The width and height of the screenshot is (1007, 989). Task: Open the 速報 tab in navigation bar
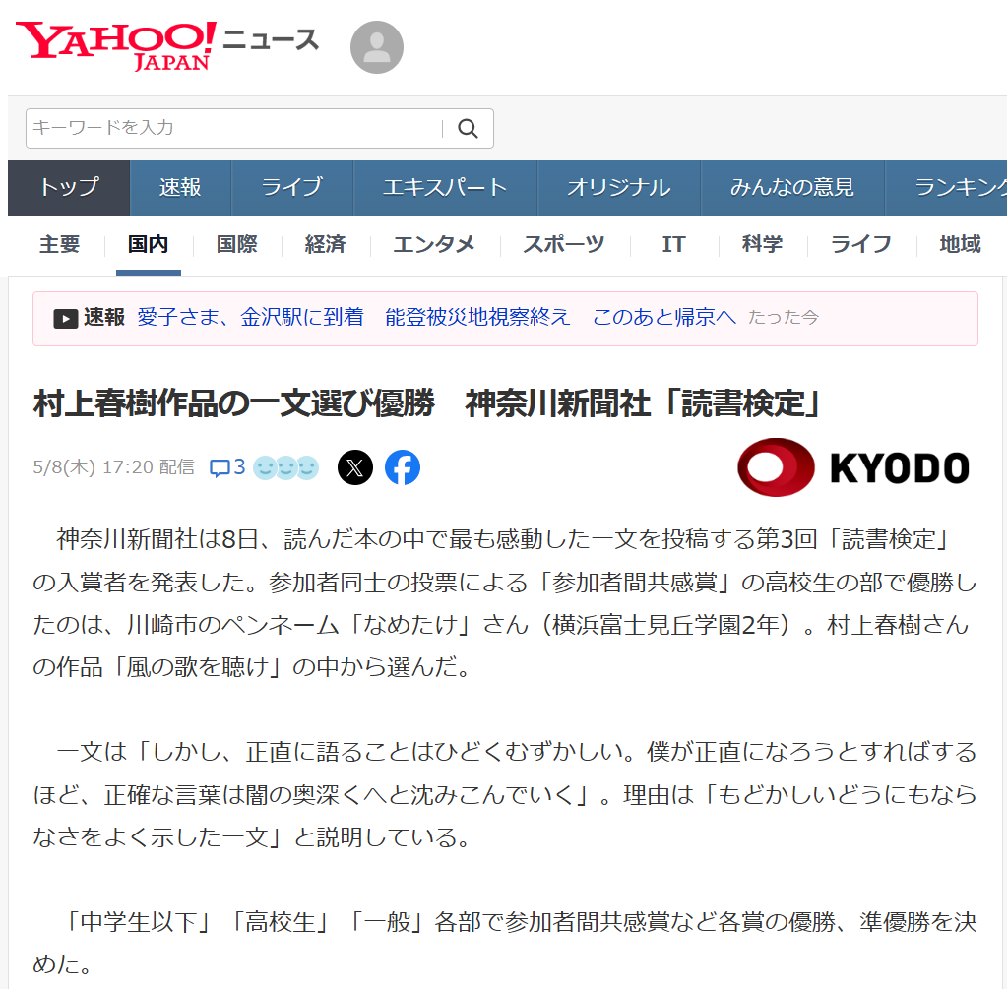coord(180,188)
